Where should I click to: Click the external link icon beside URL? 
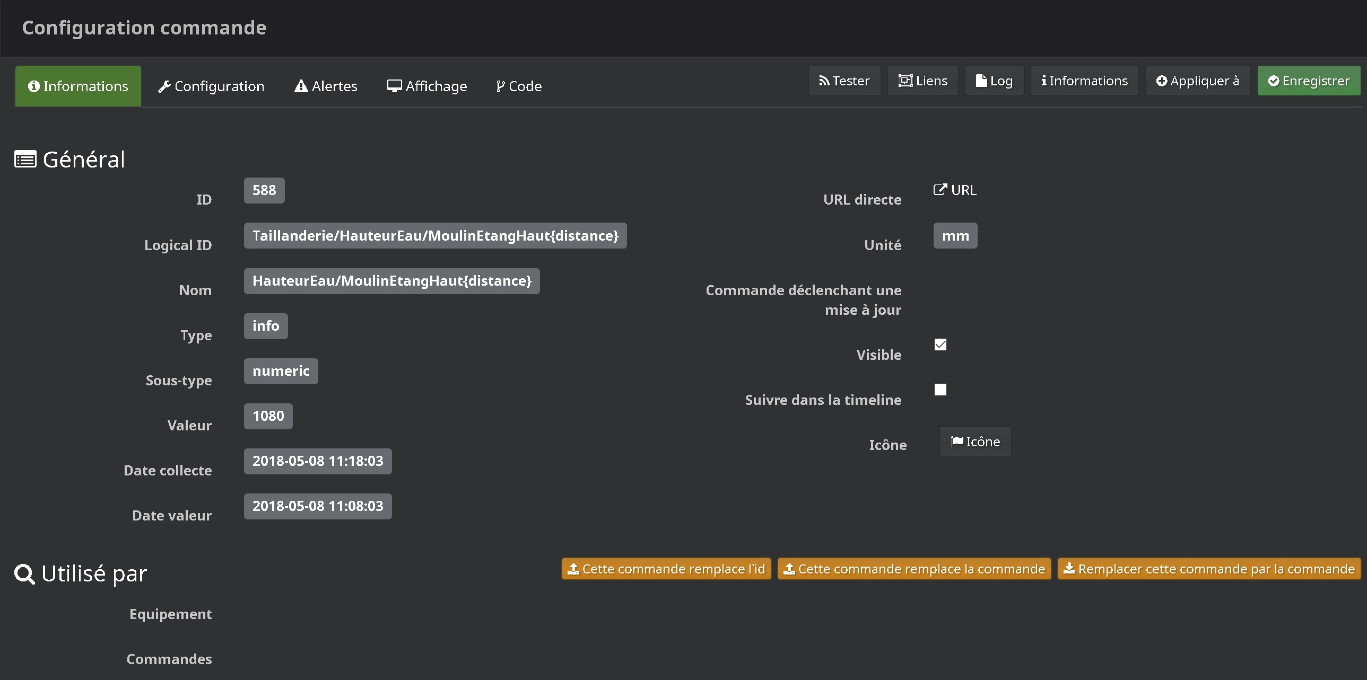(x=940, y=190)
